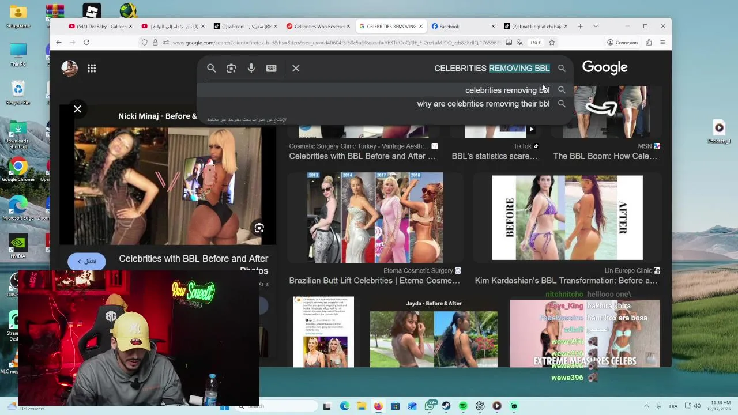
Task: Reload the page in Firefox
Action: (86, 42)
